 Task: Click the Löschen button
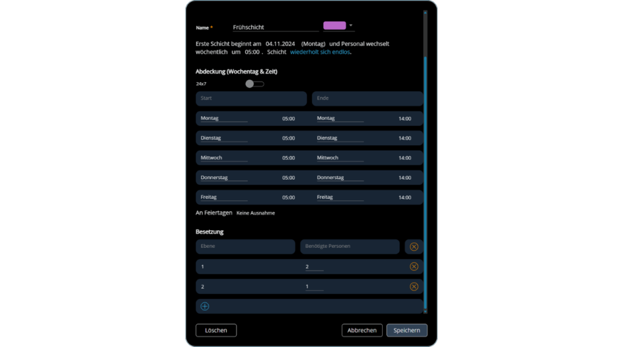pyautogui.click(x=216, y=331)
